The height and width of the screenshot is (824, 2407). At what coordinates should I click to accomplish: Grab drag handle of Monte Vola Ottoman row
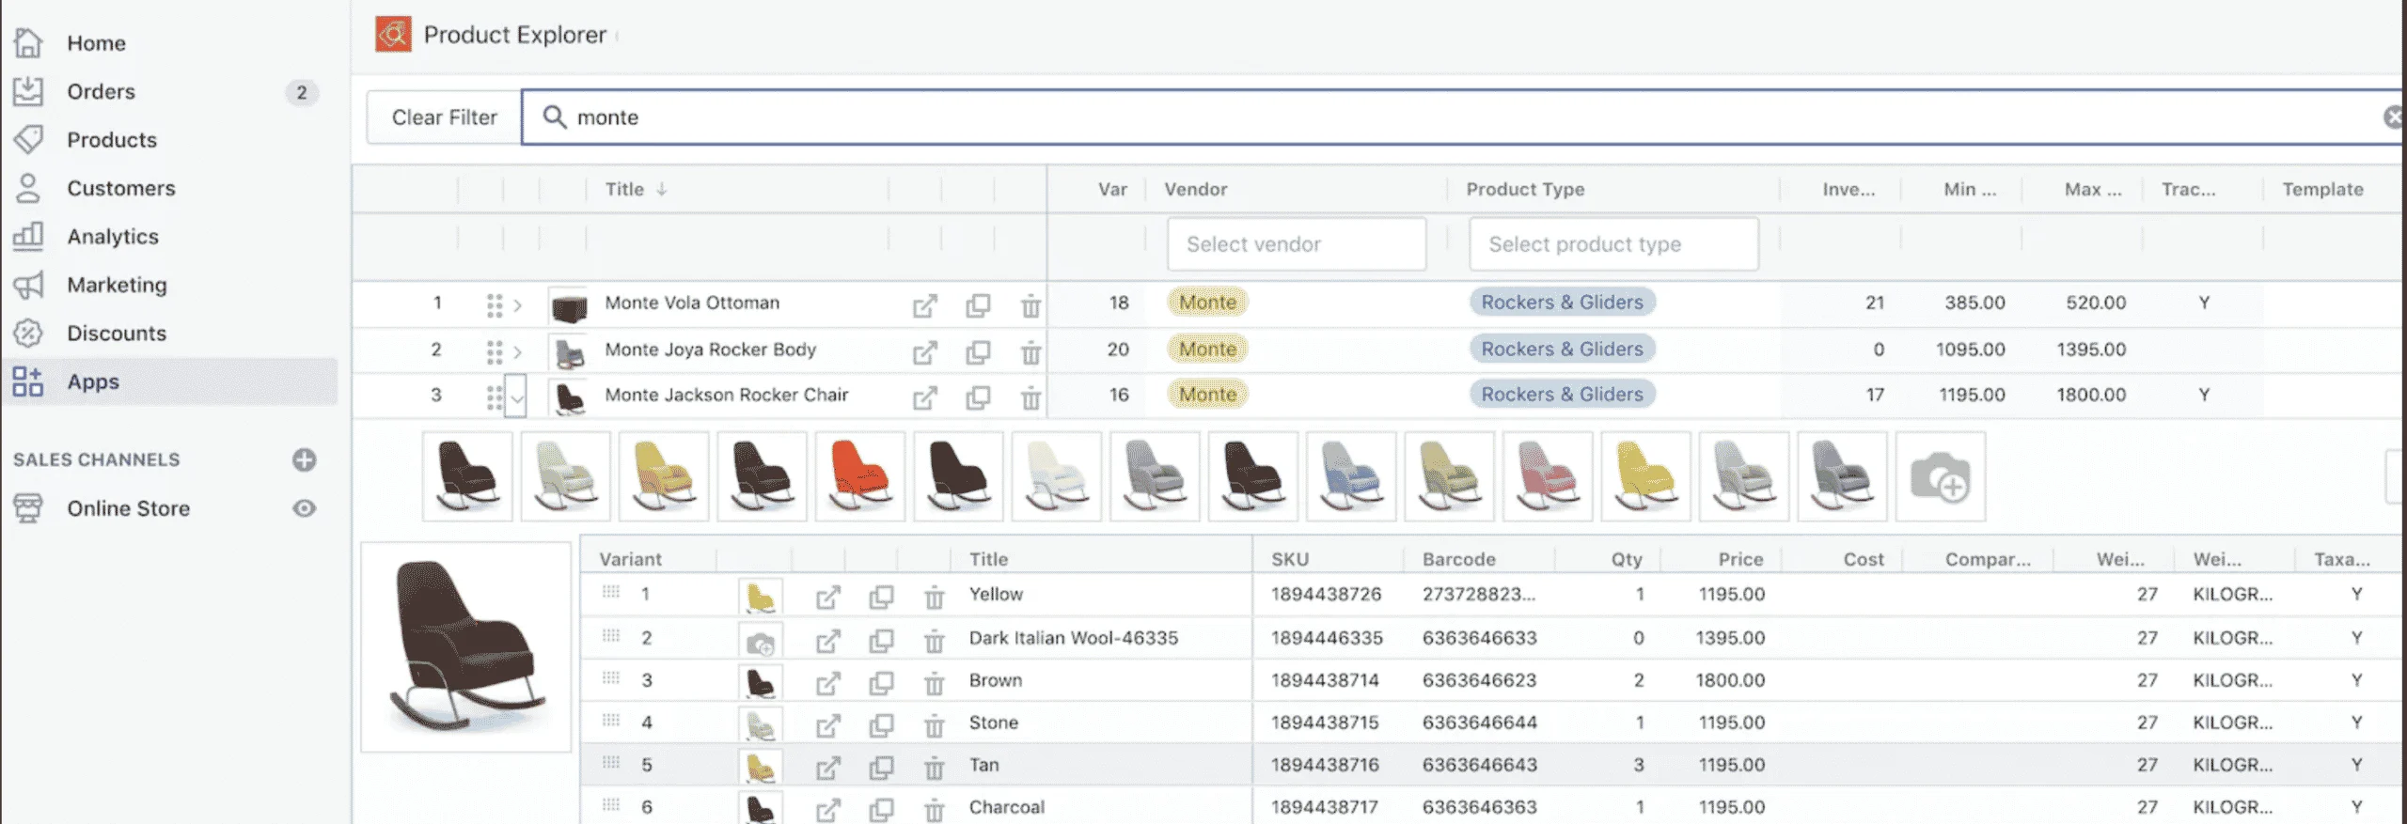pyautogui.click(x=495, y=305)
